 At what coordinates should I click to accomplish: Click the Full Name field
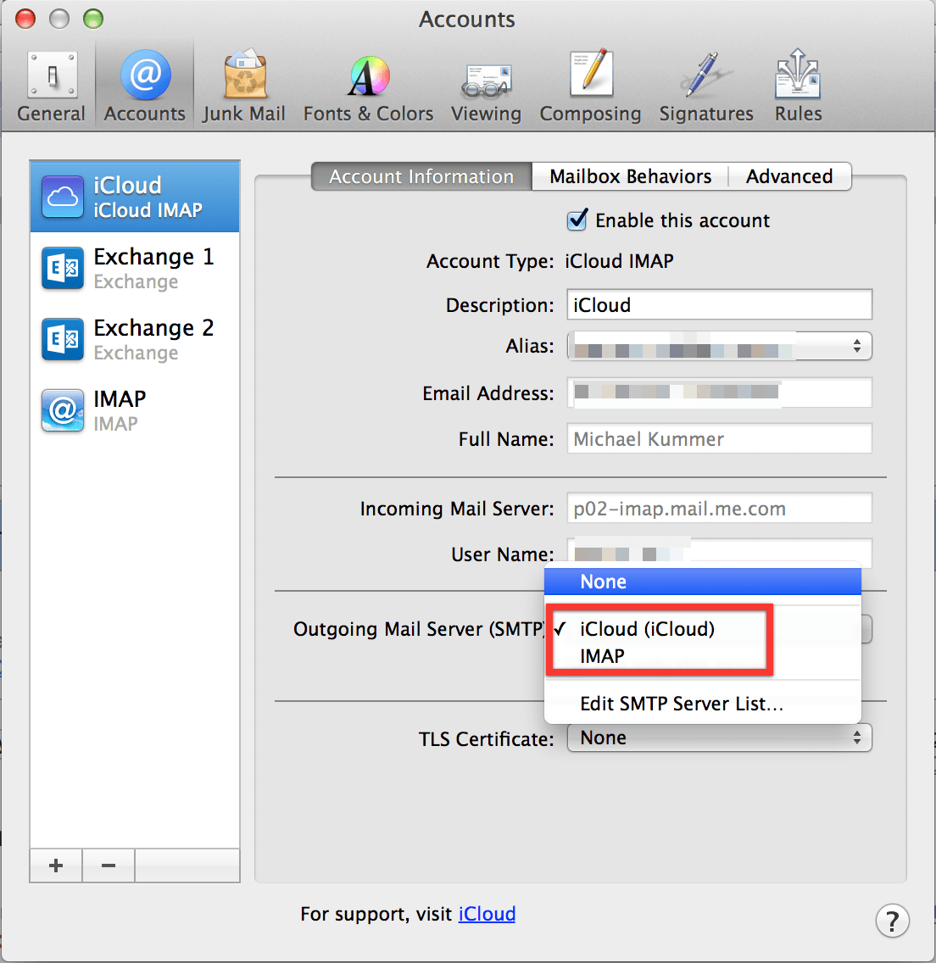(x=719, y=438)
